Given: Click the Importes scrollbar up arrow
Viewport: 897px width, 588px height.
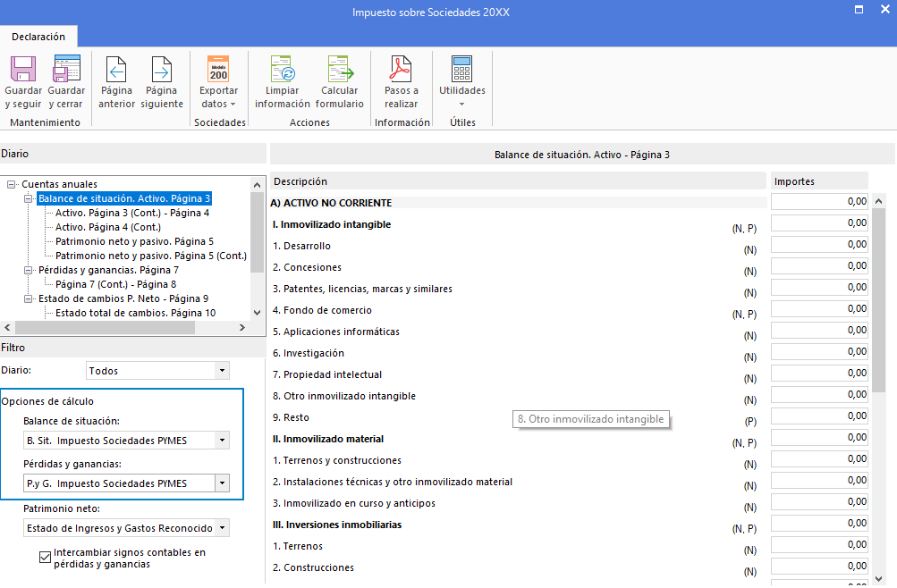Looking at the screenshot, I should [879, 200].
